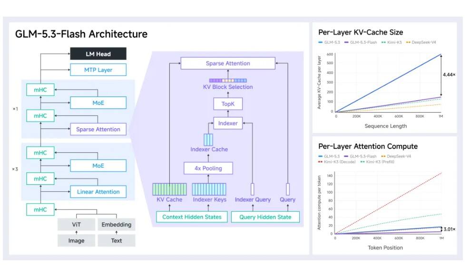
Task: Select the Query Hidden State box
Action: 265,217
